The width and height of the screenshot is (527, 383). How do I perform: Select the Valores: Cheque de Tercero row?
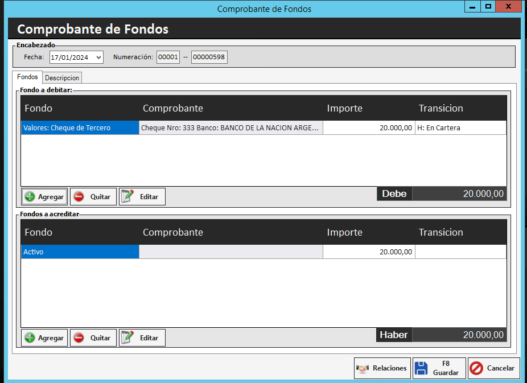(80, 128)
